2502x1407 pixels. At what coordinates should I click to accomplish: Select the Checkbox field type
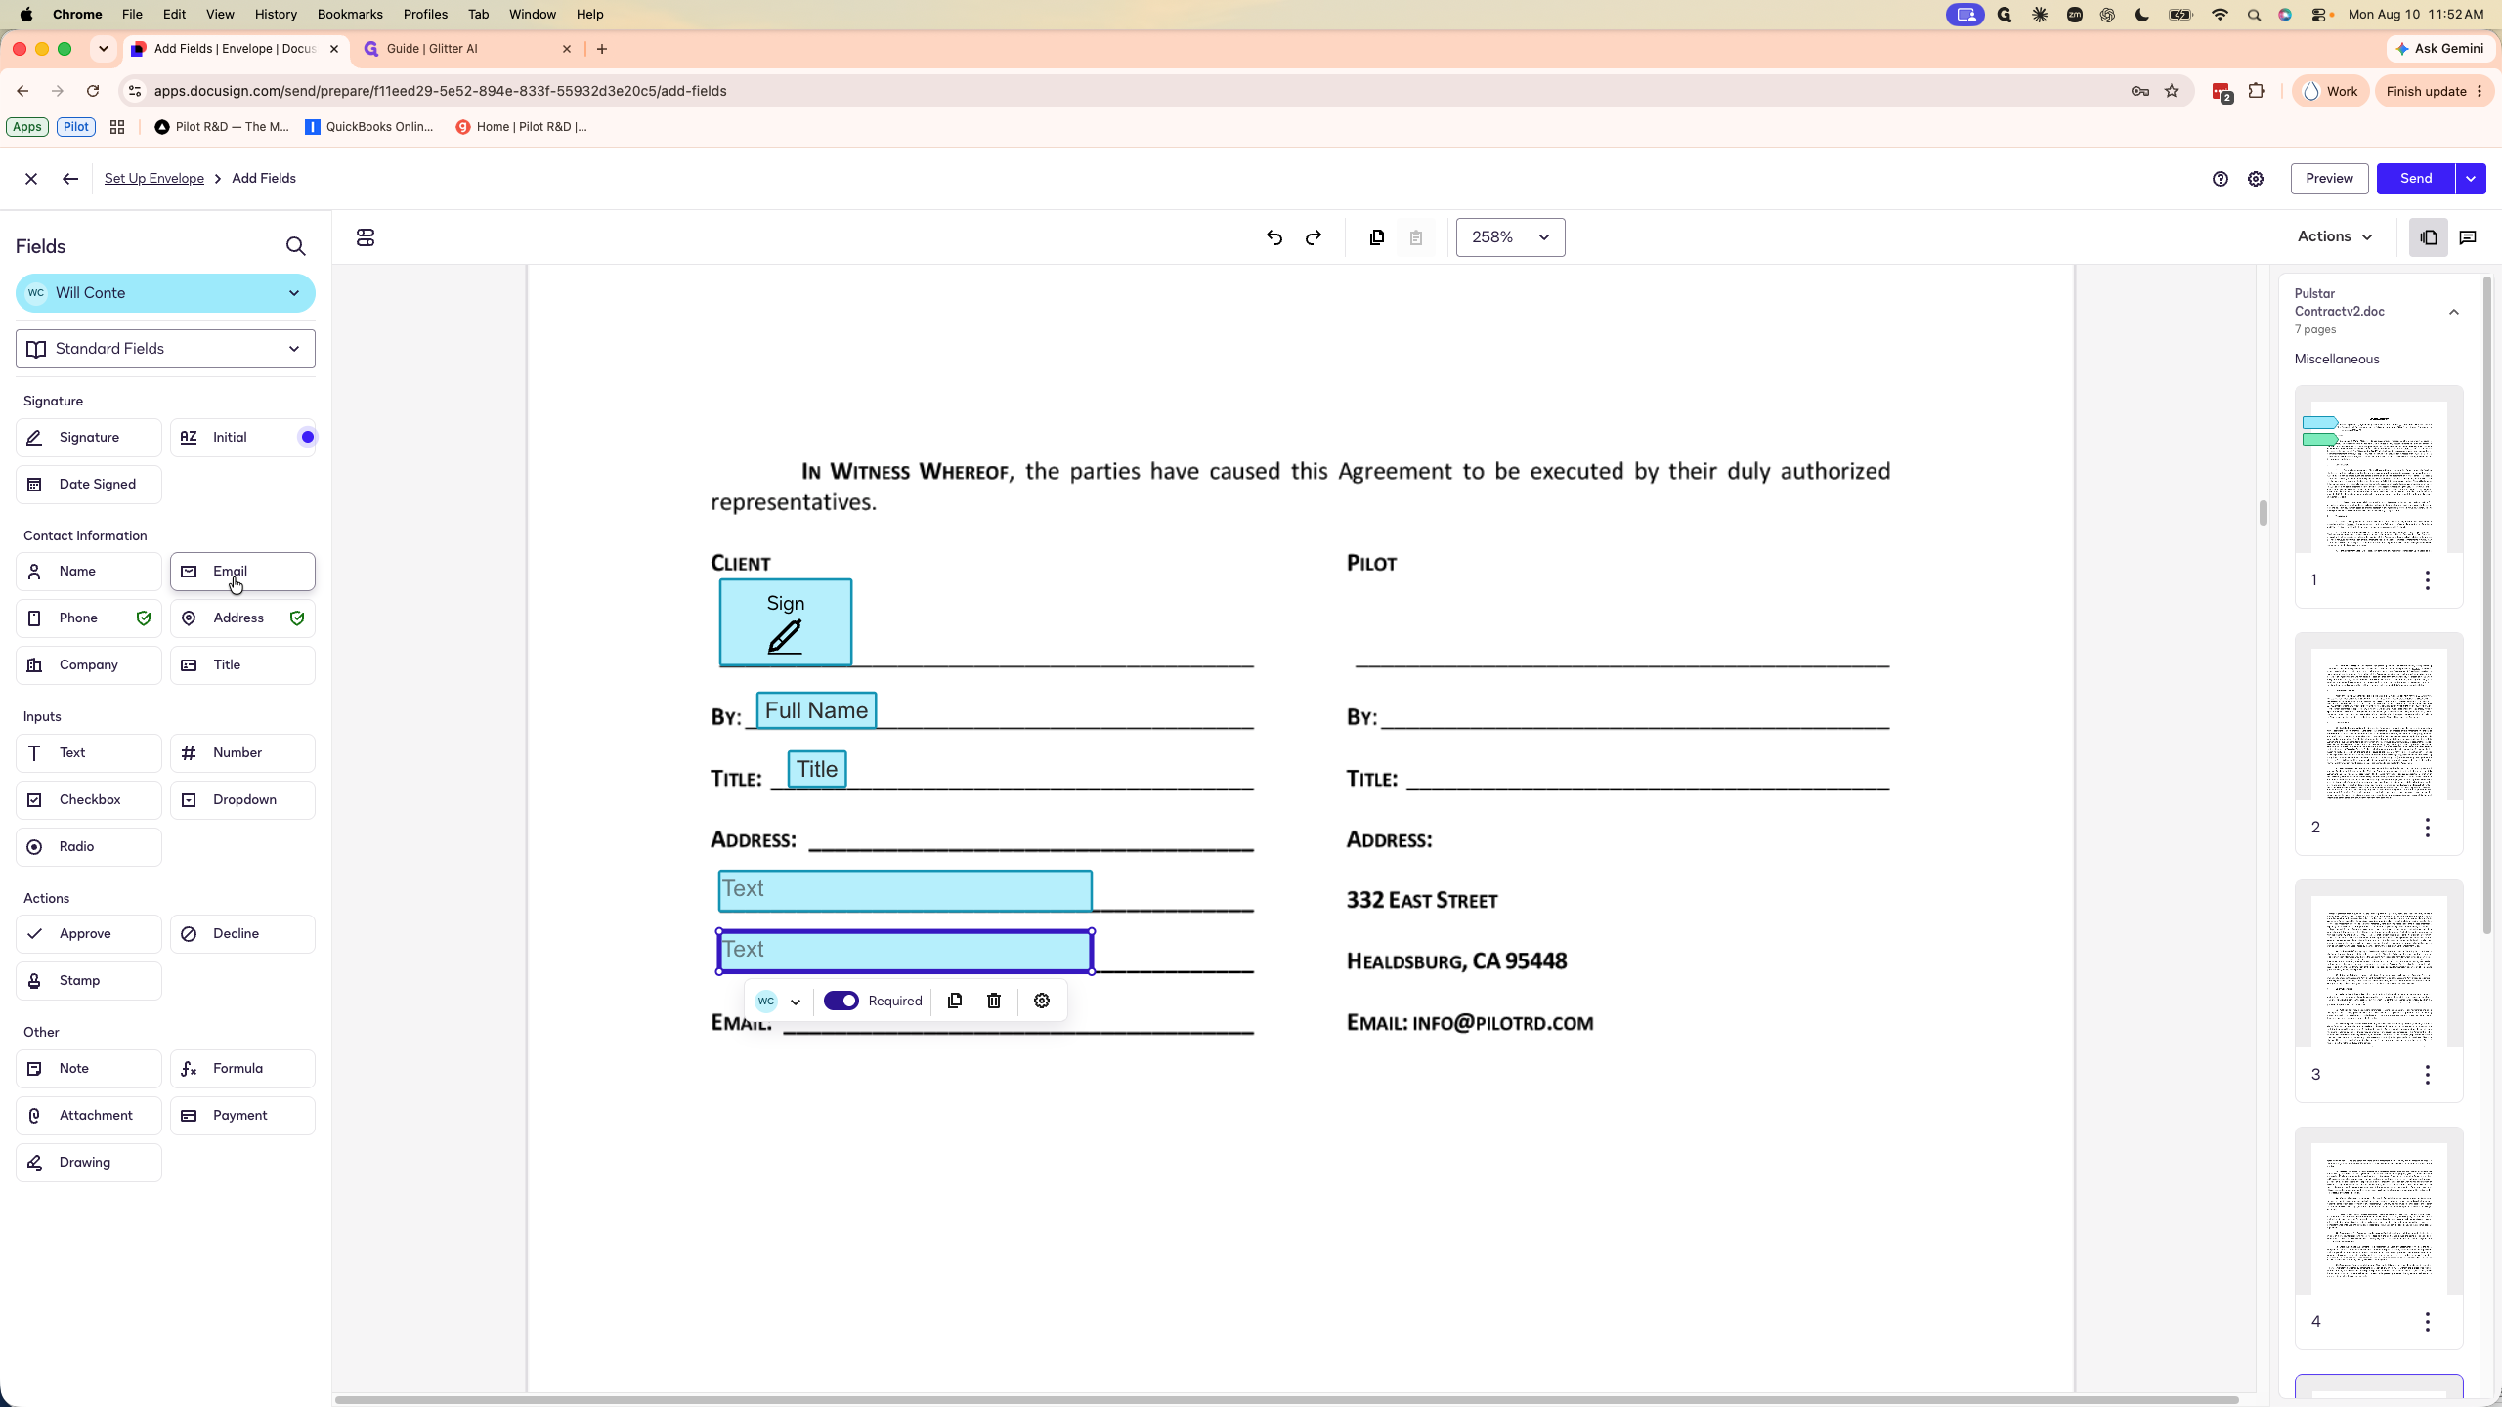89,800
